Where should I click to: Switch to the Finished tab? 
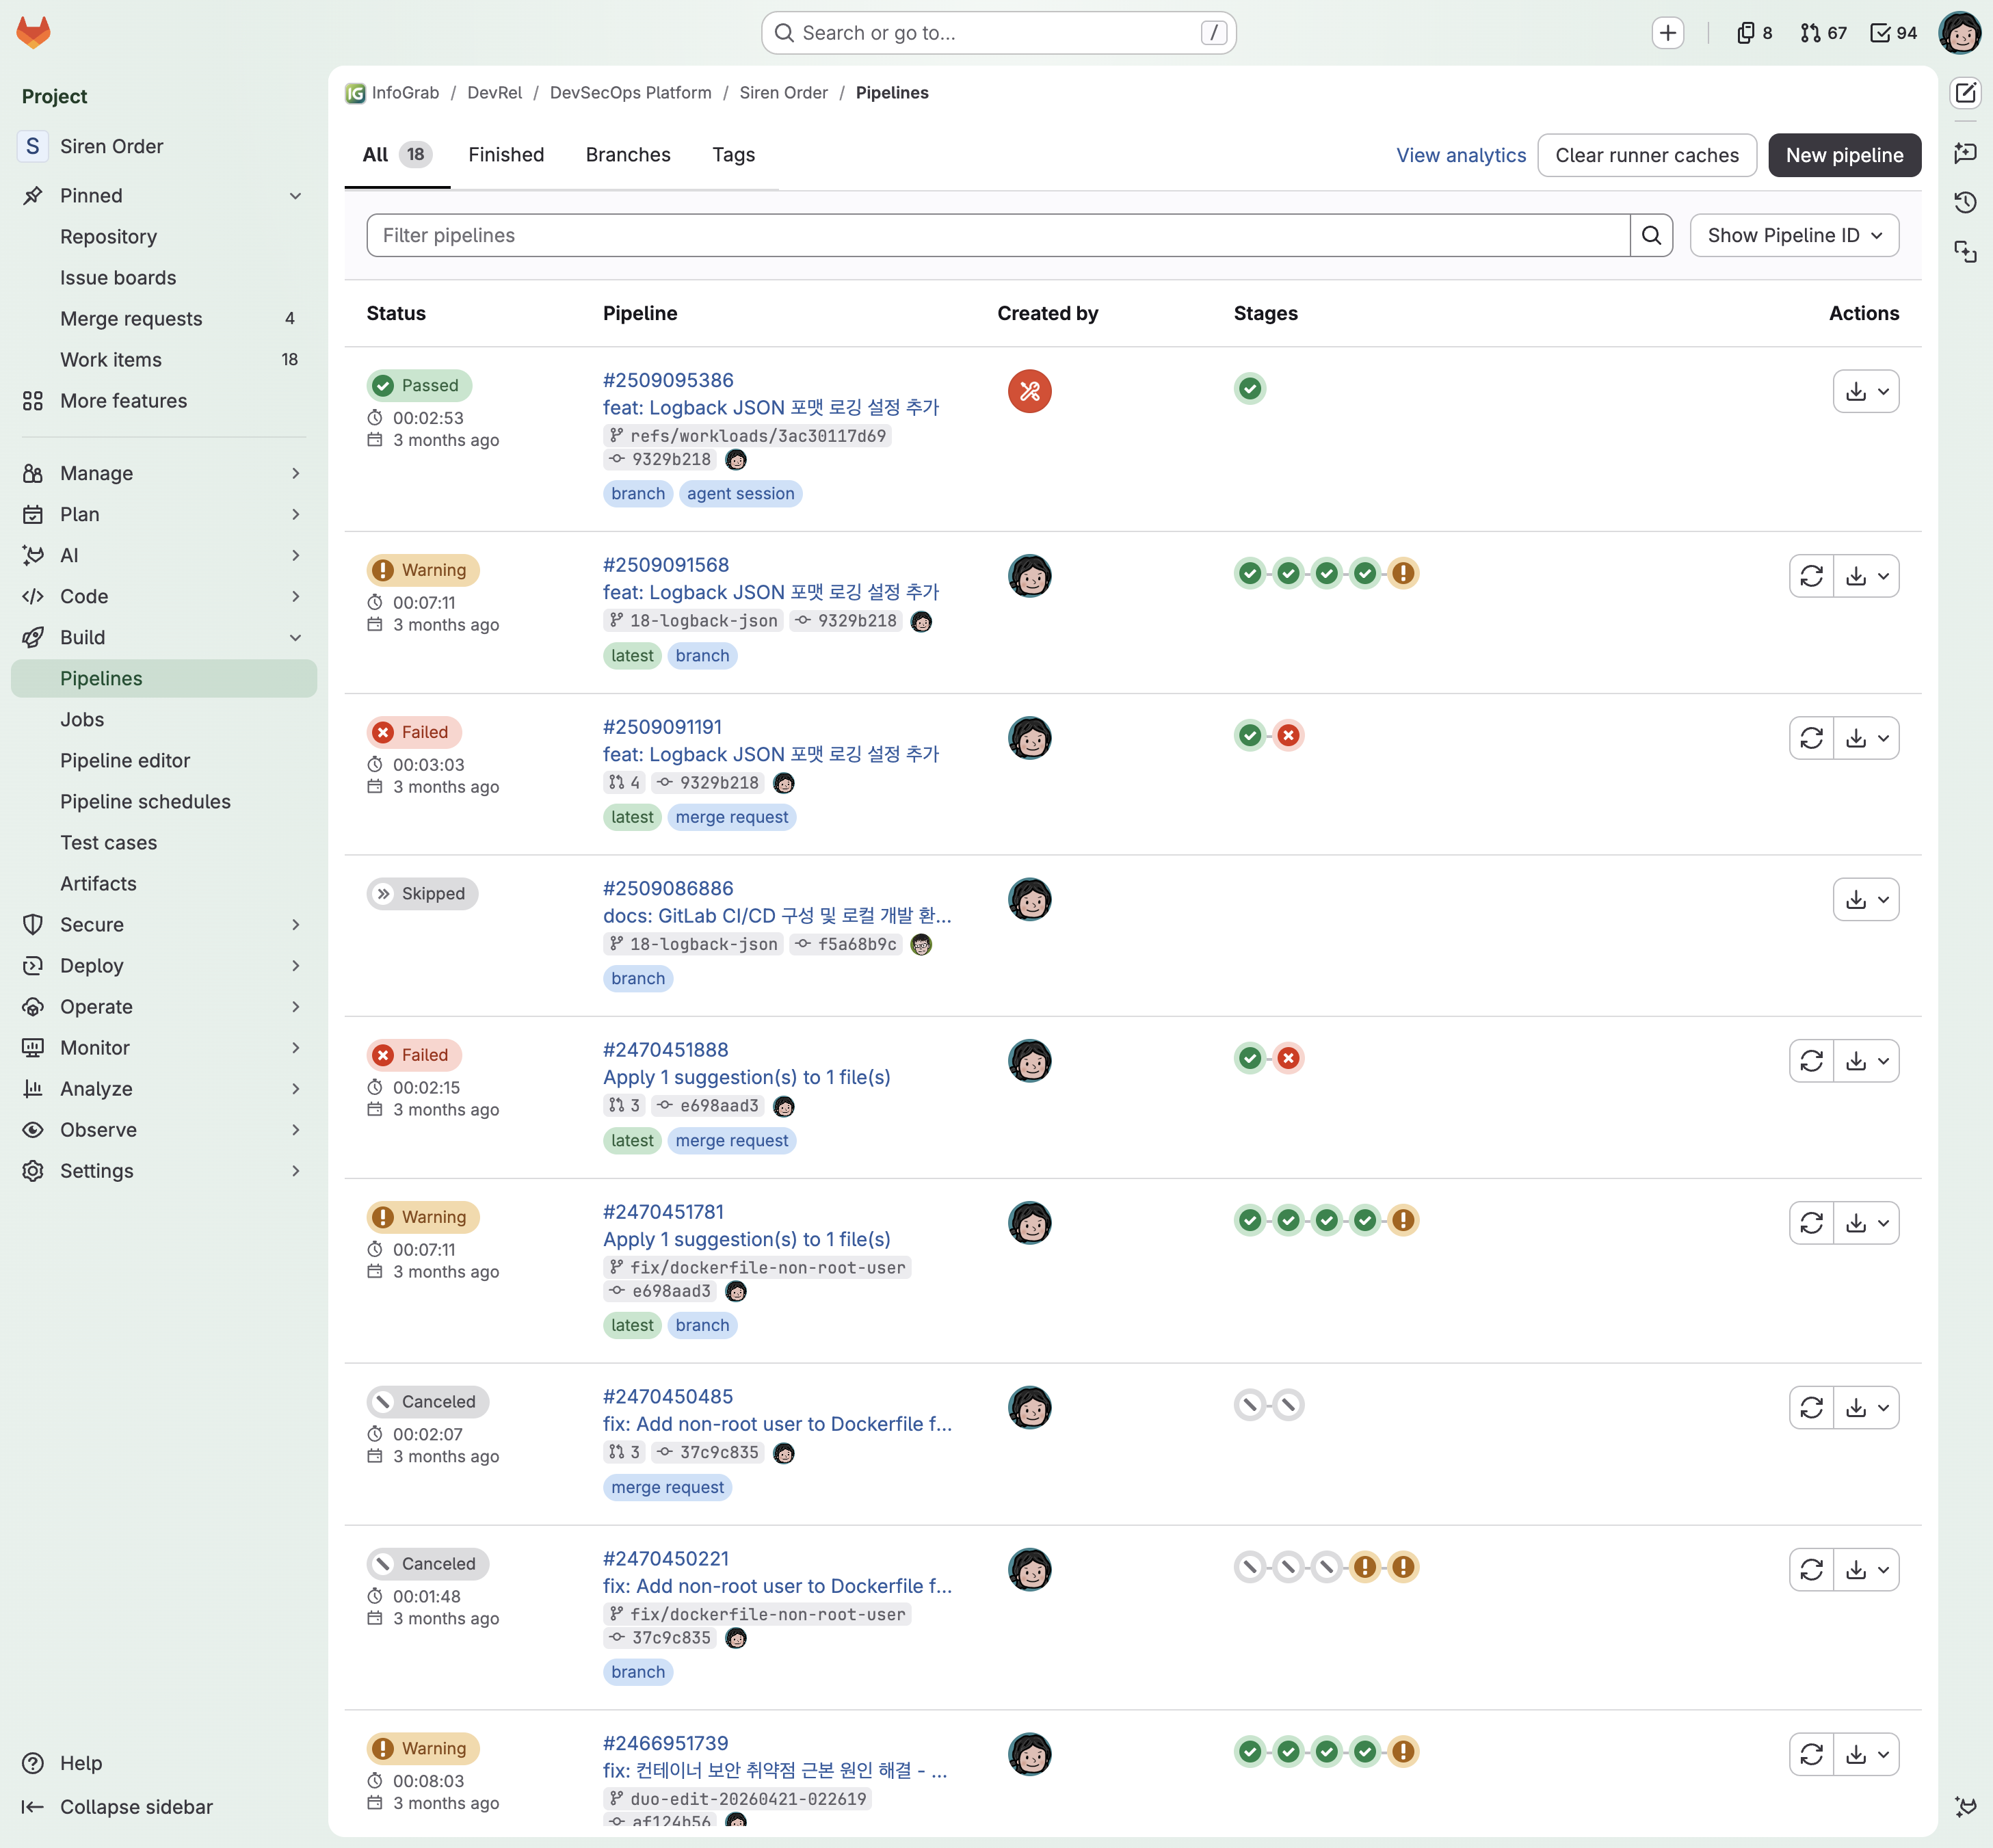(x=506, y=155)
